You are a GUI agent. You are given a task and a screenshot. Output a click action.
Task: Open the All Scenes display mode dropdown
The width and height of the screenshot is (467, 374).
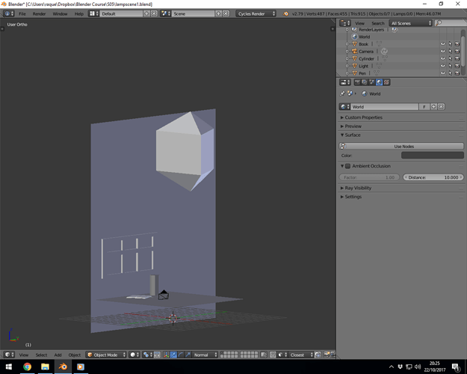[x=410, y=23]
